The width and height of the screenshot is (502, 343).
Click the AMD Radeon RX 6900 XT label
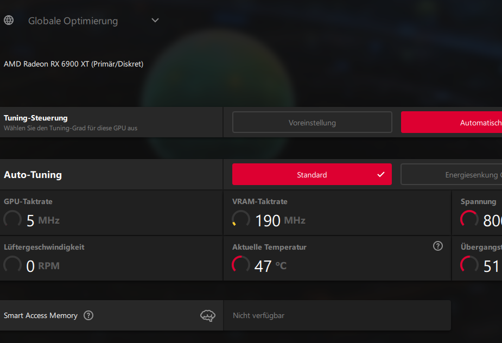tap(74, 64)
